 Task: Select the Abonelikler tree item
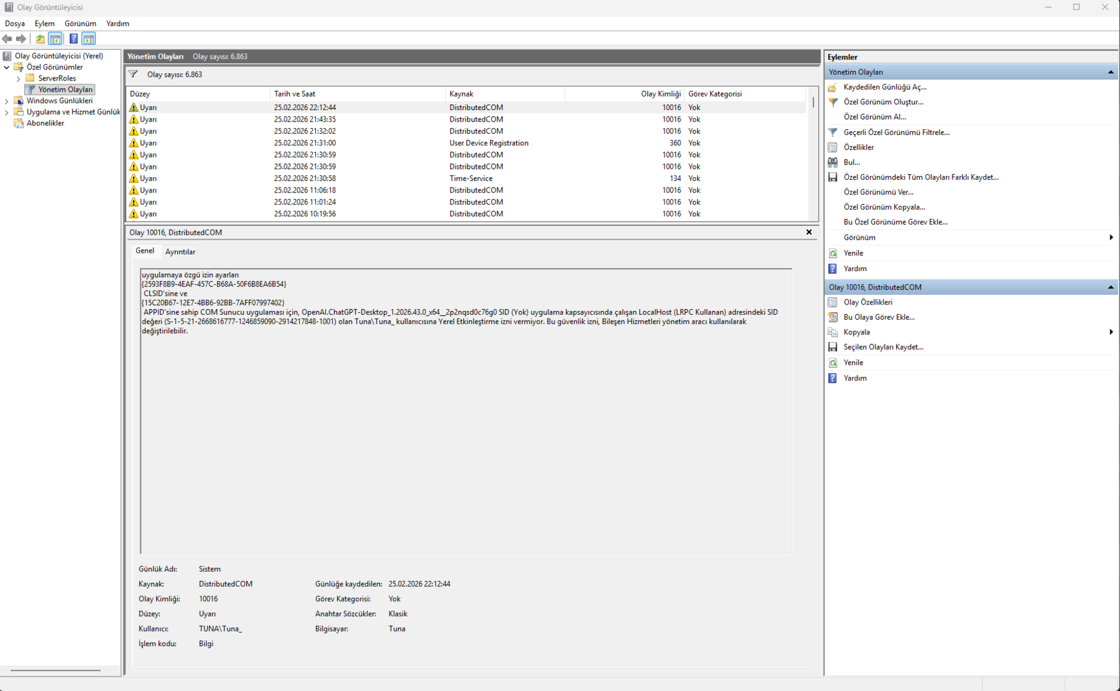pos(45,123)
